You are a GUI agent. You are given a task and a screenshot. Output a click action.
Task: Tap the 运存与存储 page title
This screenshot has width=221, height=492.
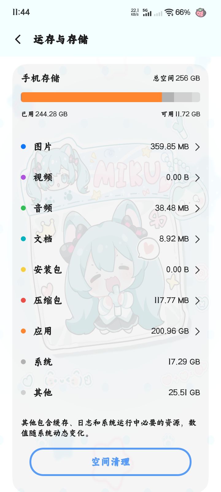pos(61,39)
